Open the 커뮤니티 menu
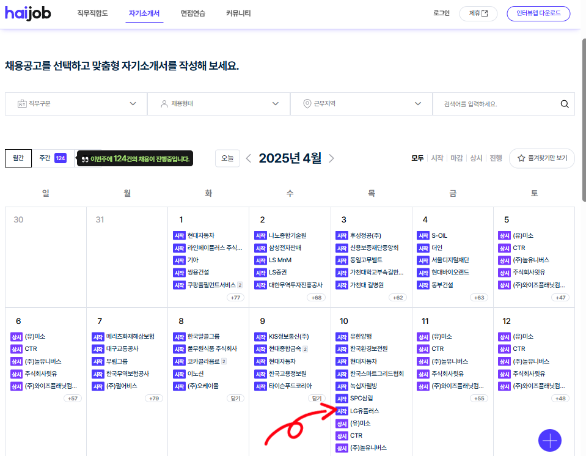This screenshot has height=456, width=586. [238, 13]
